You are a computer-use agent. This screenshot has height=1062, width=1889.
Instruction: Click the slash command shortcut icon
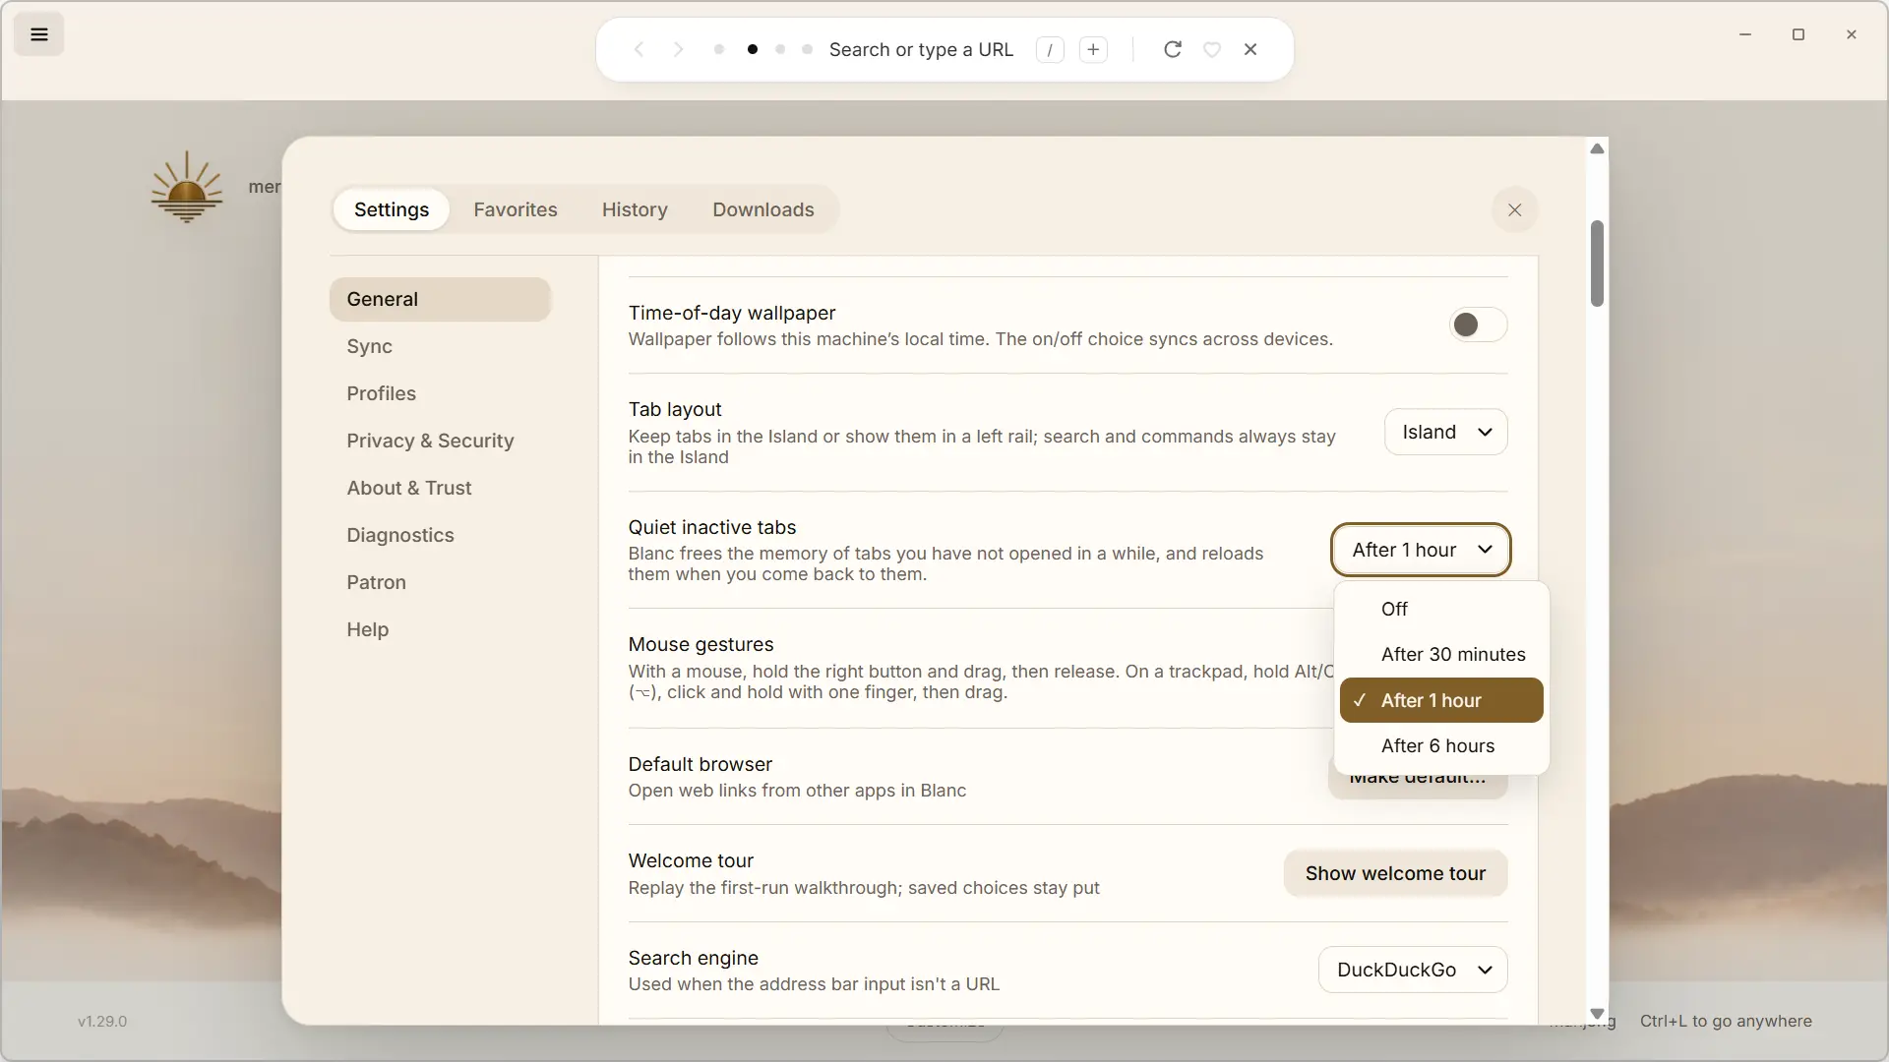click(x=1050, y=49)
